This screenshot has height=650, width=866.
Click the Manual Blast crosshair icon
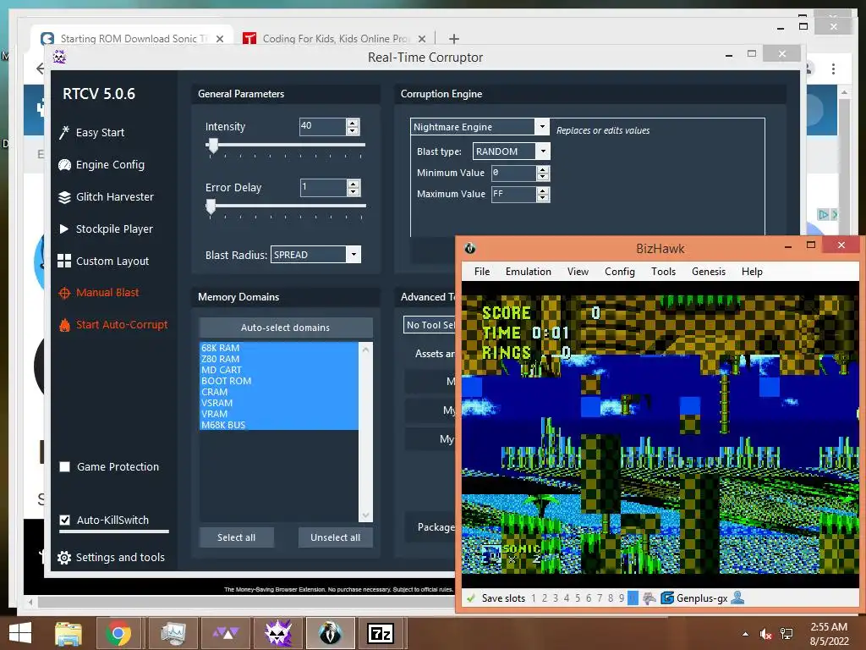(x=64, y=293)
